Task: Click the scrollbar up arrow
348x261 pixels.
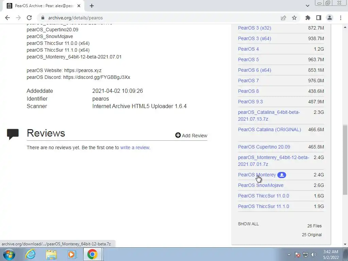Action: [x=345, y=28]
